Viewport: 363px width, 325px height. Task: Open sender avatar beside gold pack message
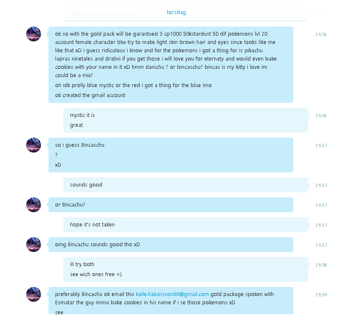(x=34, y=34)
